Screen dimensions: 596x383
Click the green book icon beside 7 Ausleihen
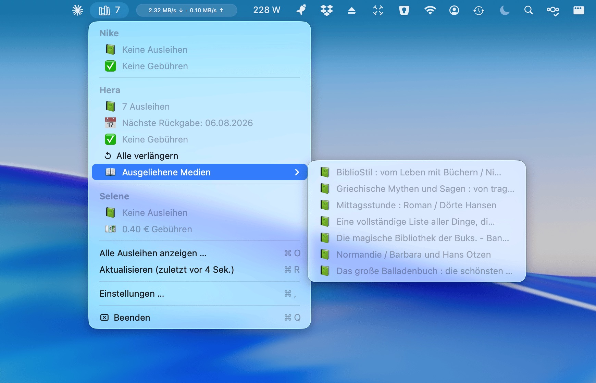click(x=110, y=106)
